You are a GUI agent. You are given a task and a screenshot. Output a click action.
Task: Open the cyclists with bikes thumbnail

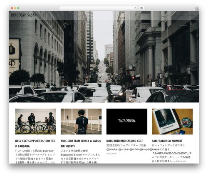[36, 121]
